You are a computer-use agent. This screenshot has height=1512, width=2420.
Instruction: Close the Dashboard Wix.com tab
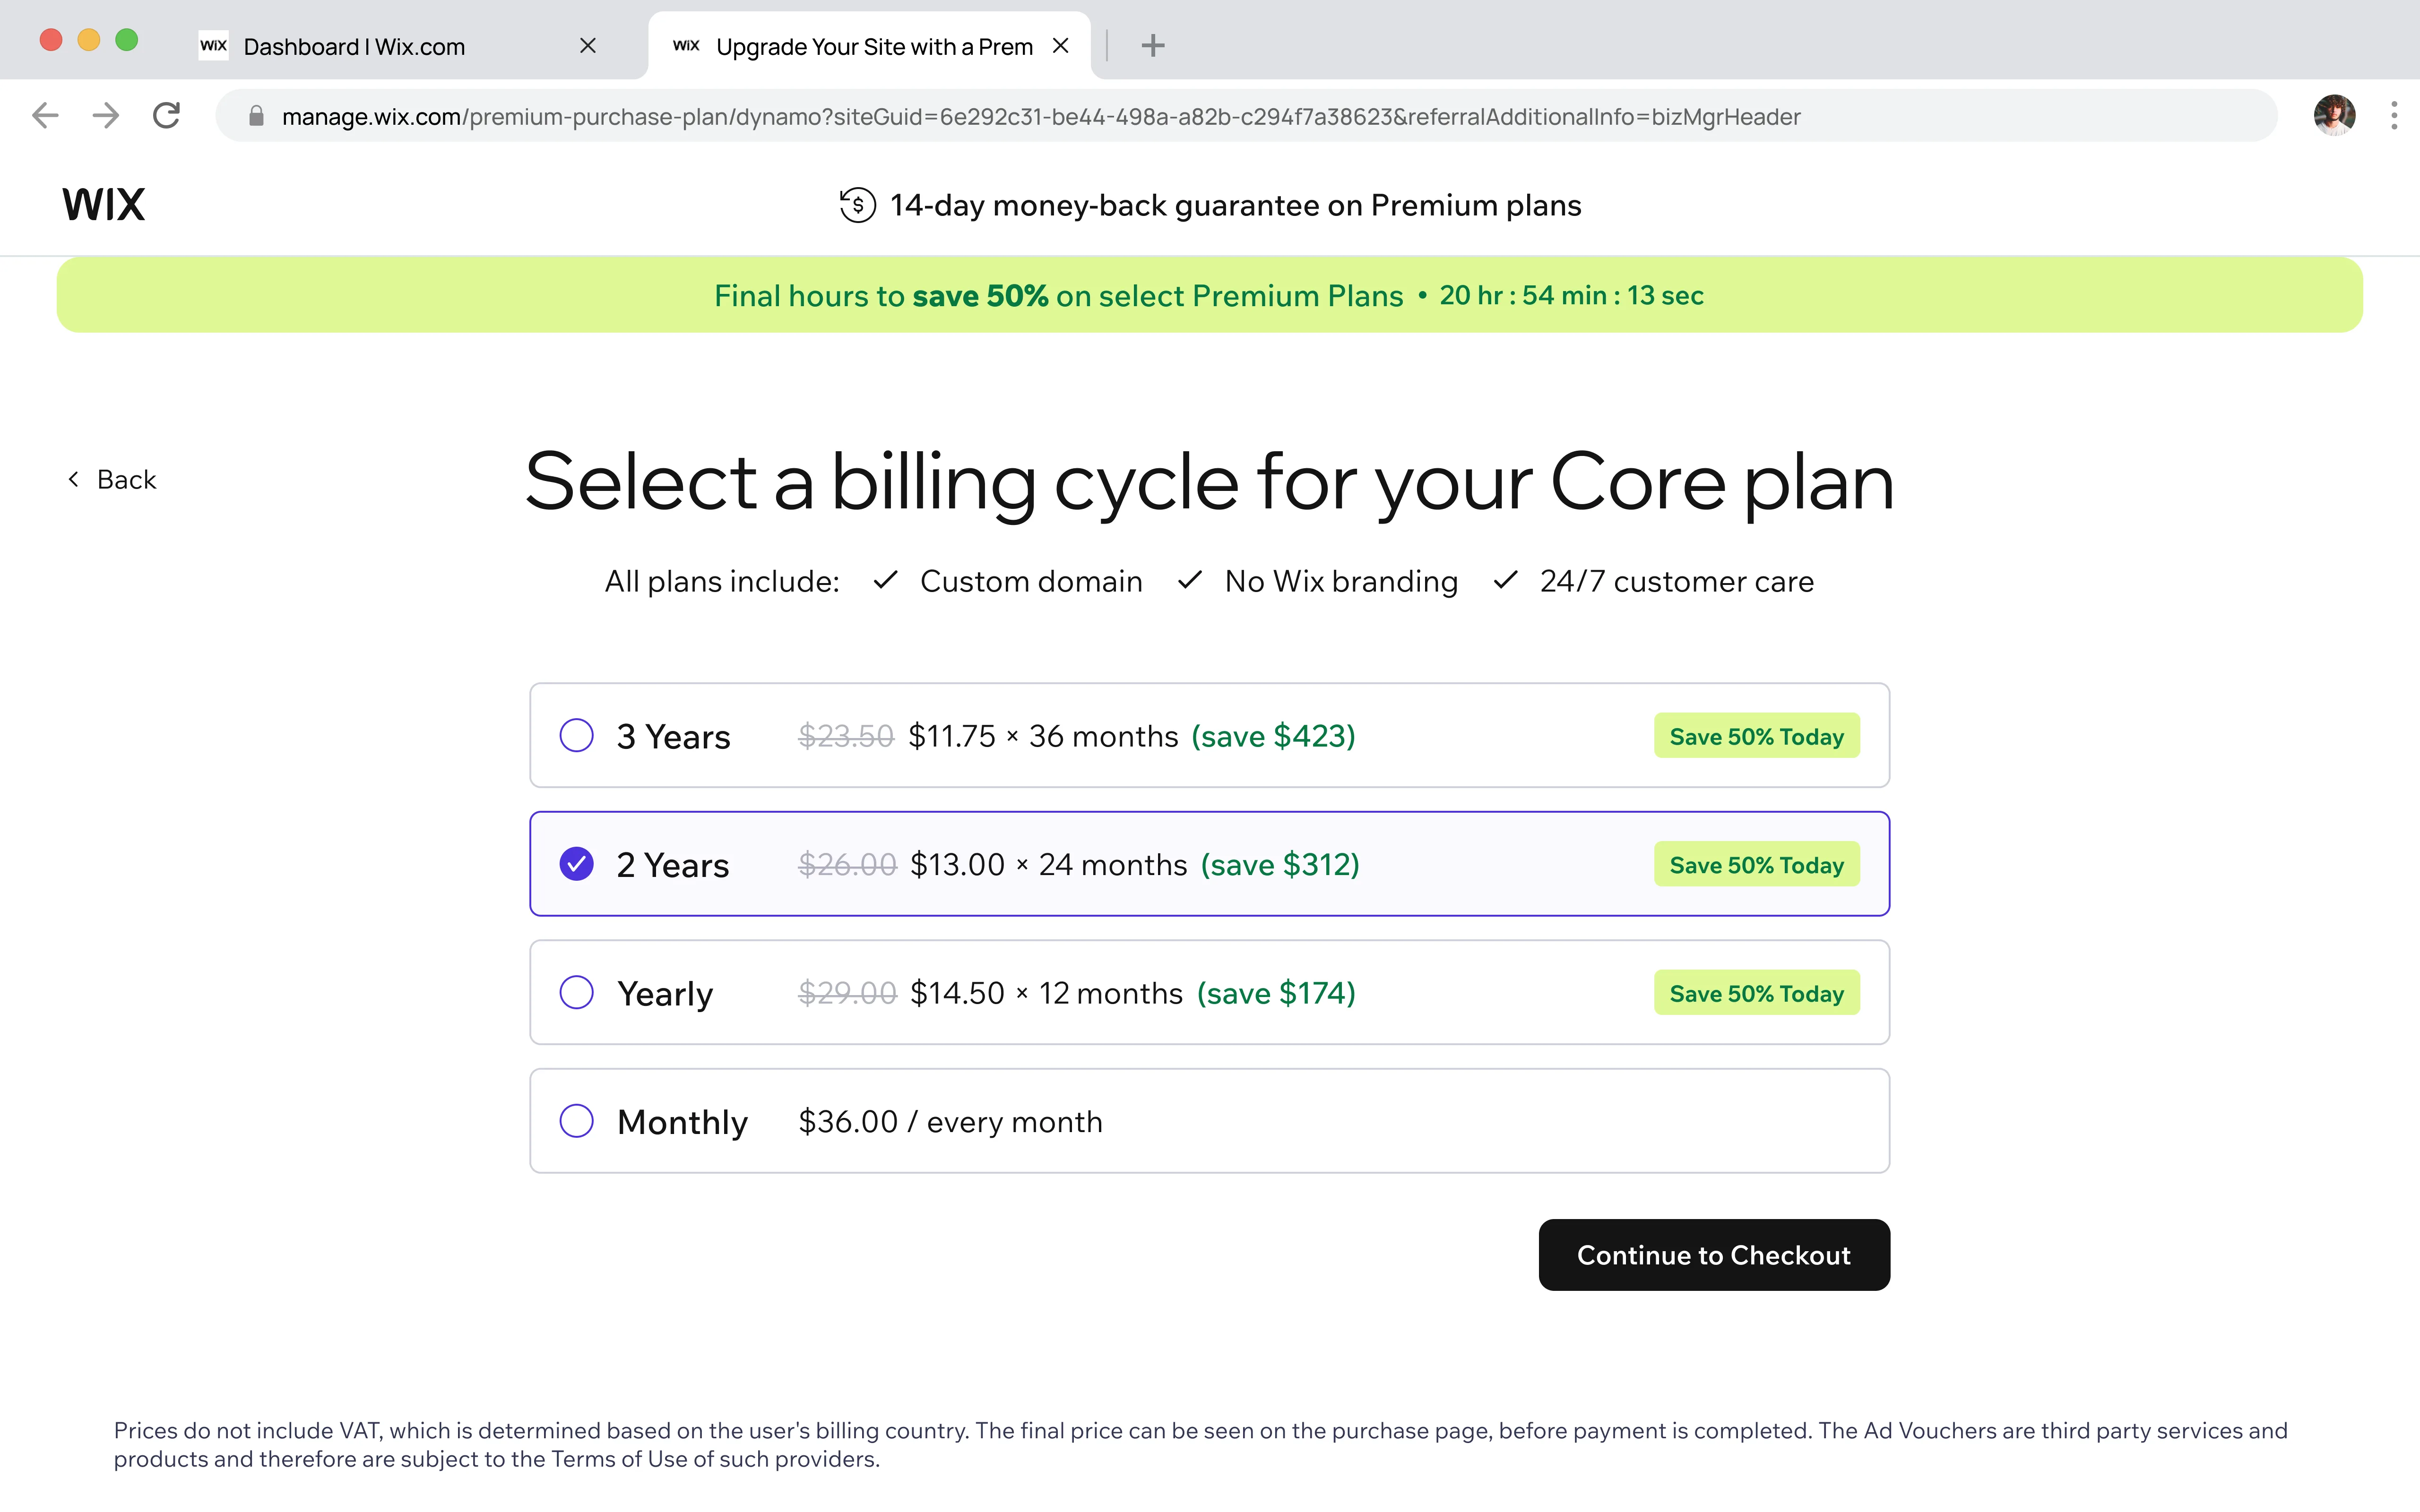click(588, 46)
